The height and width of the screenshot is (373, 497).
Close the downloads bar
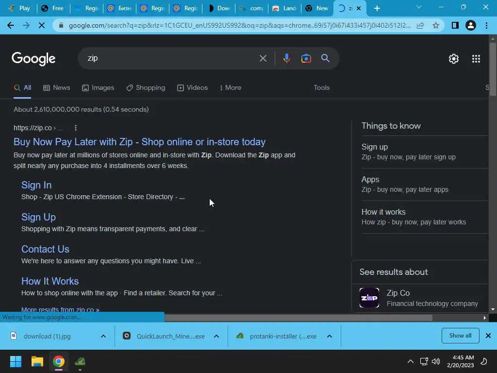[x=488, y=336]
